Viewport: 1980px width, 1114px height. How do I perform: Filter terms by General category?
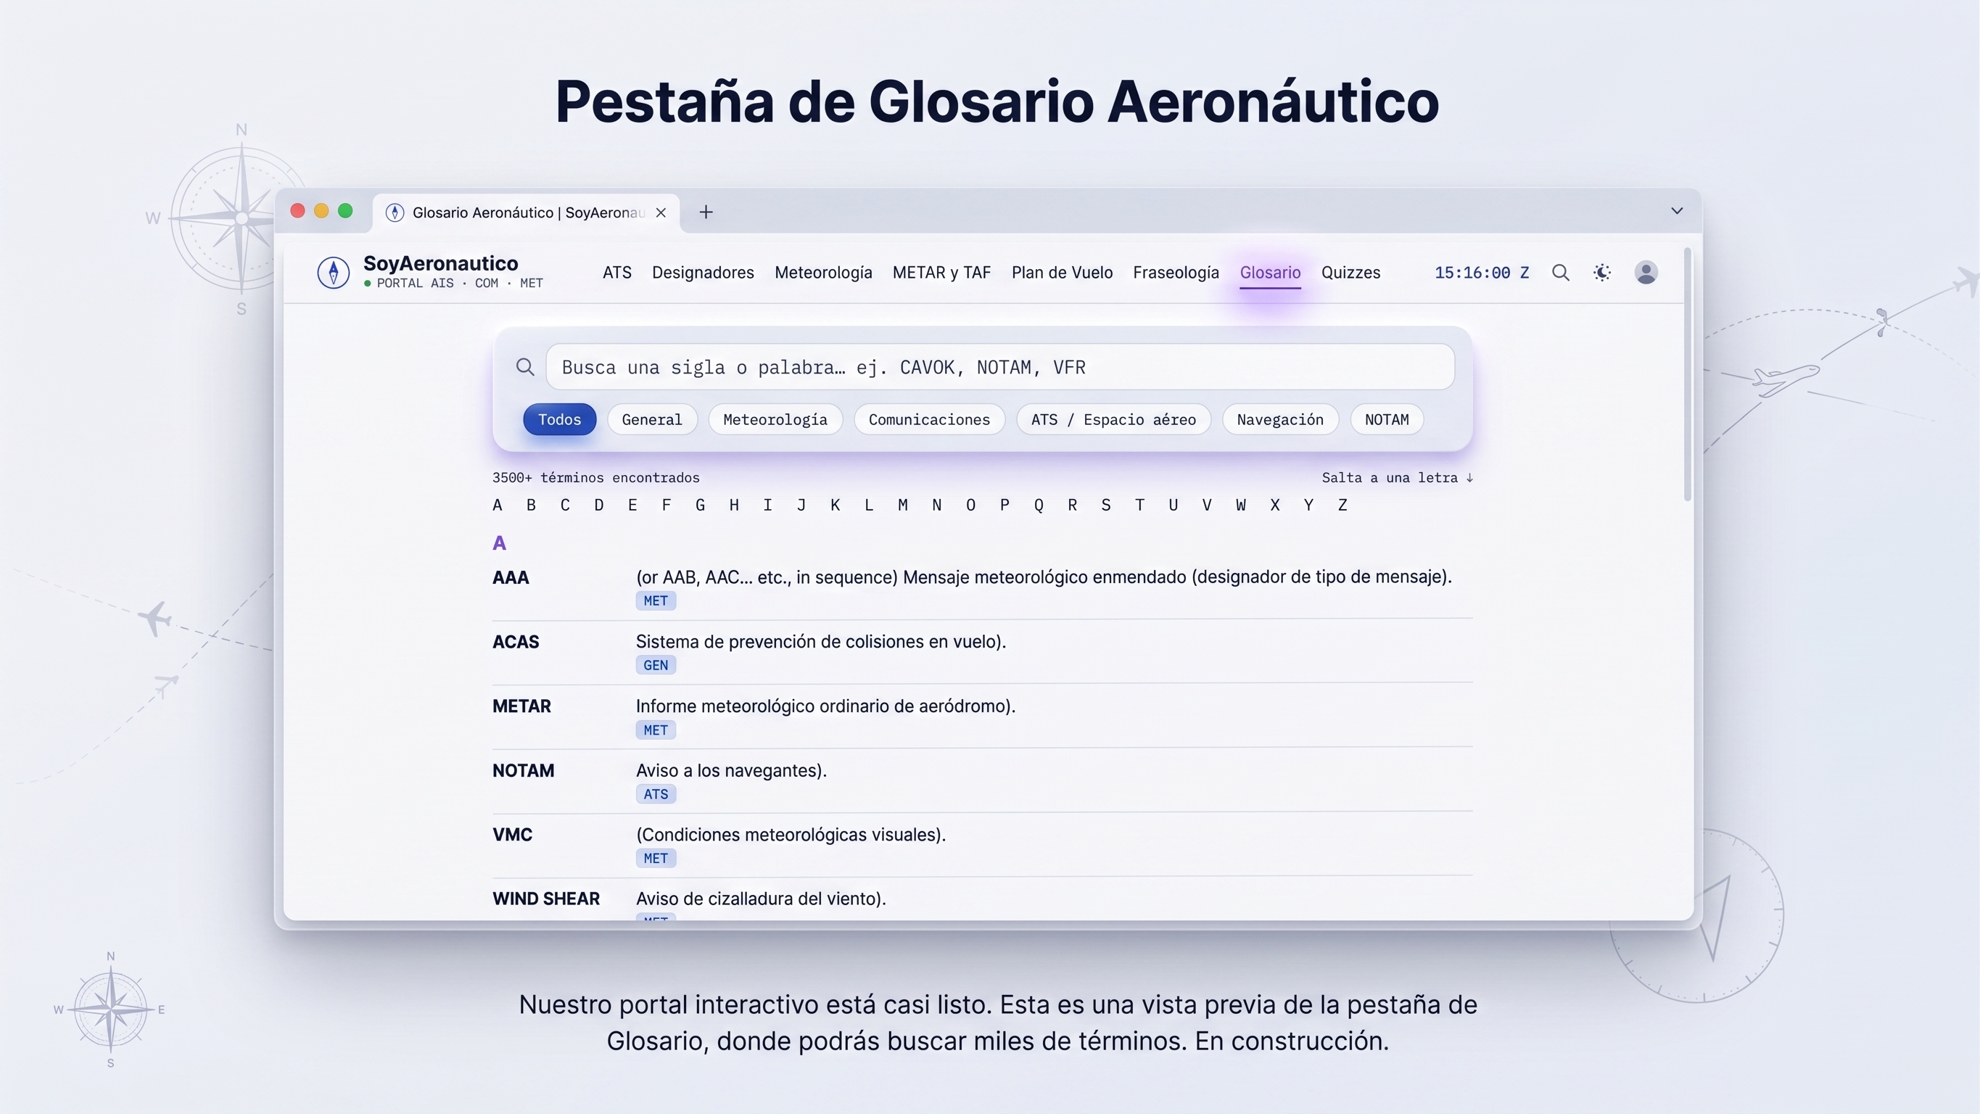pos(652,419)
